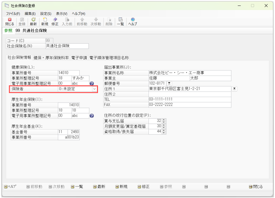Decrease the 月額変更届/算定基礎届 value
This screenshot has height=198, width=275.
[x=164, y=127]
